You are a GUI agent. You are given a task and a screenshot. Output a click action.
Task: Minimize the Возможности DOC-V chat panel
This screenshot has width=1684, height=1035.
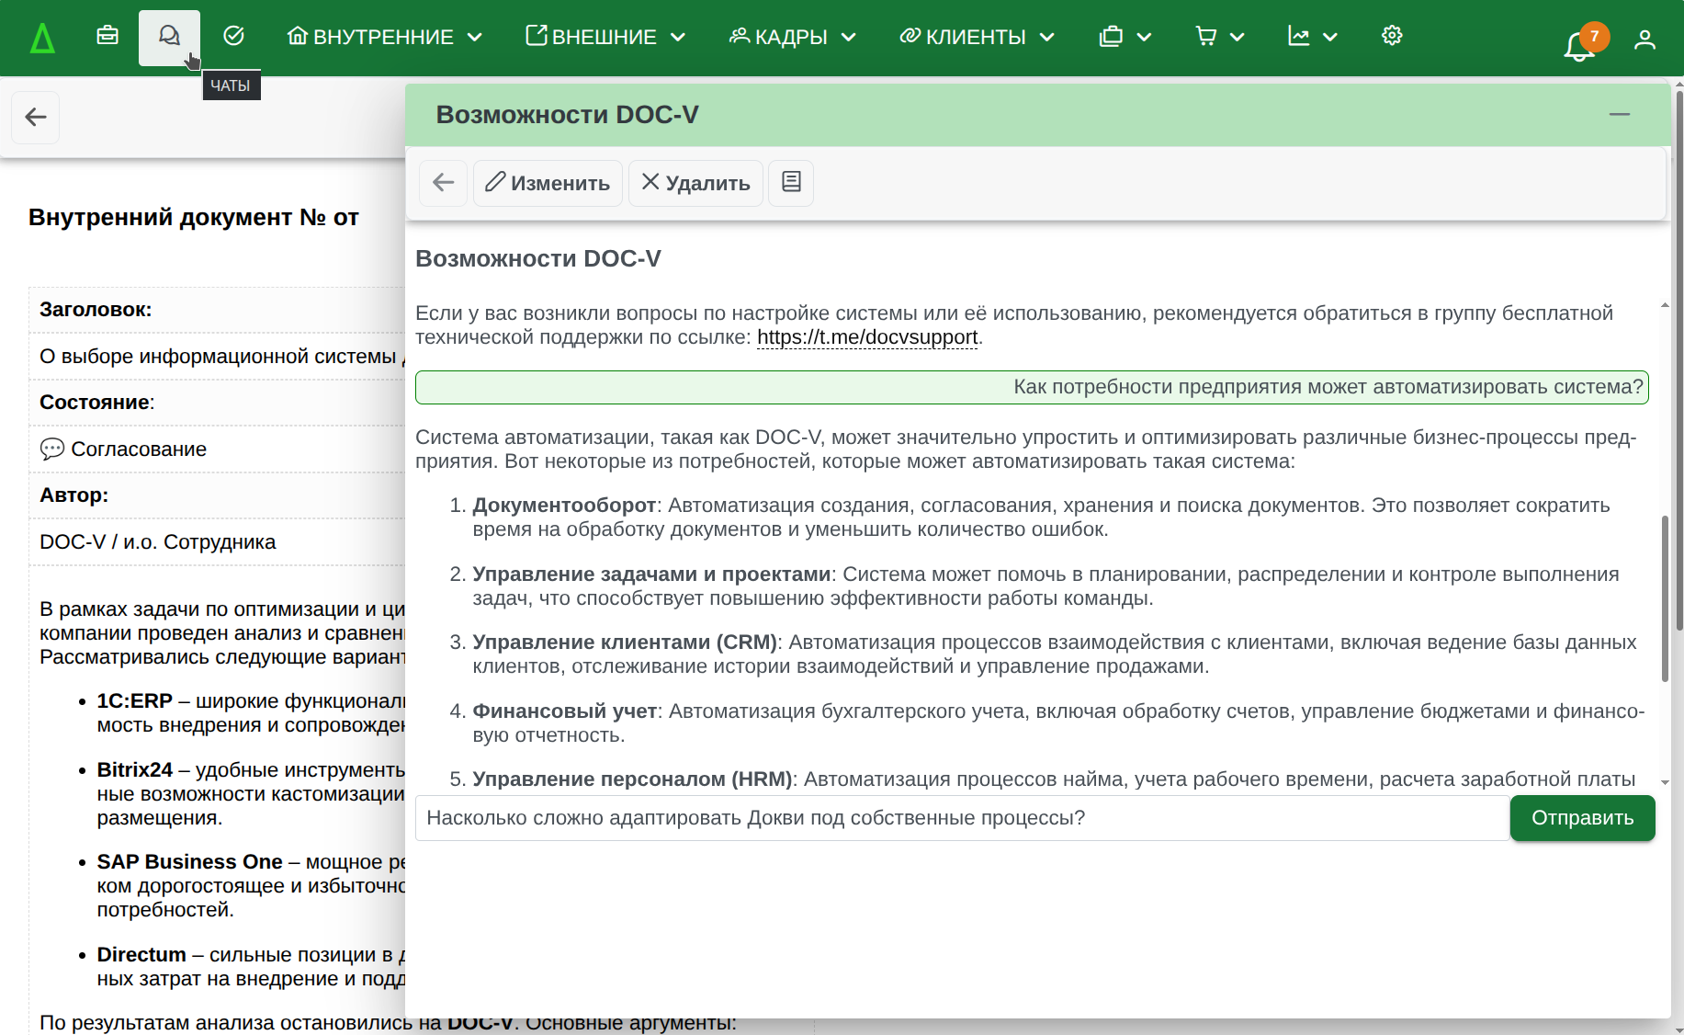(x=1619, y=114)
